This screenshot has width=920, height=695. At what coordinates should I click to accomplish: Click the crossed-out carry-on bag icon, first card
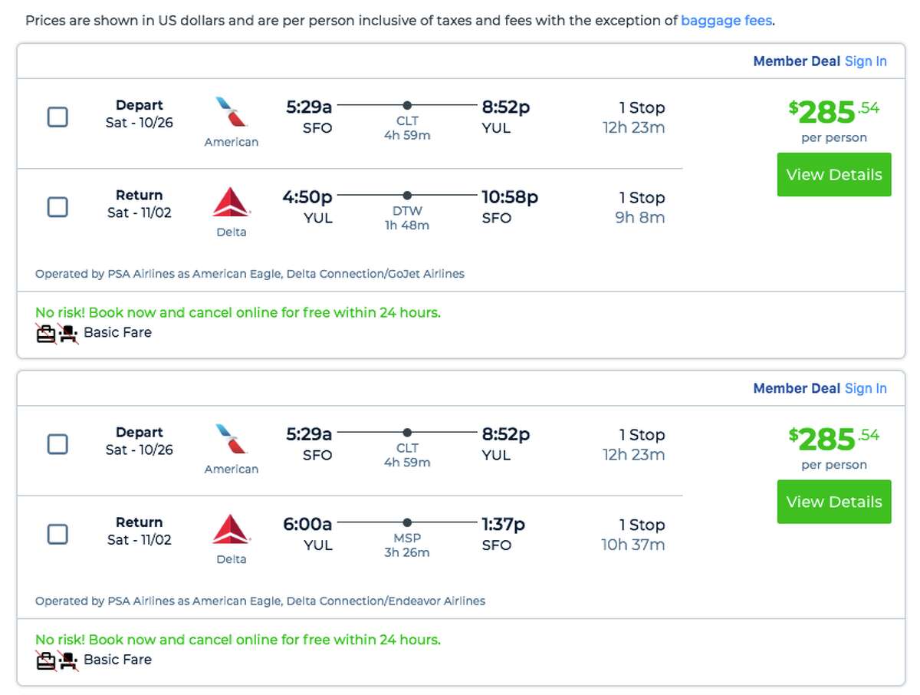pos(44,333)
